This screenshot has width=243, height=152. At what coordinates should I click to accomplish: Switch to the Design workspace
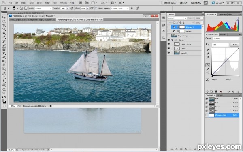click(x=183, y=3)
